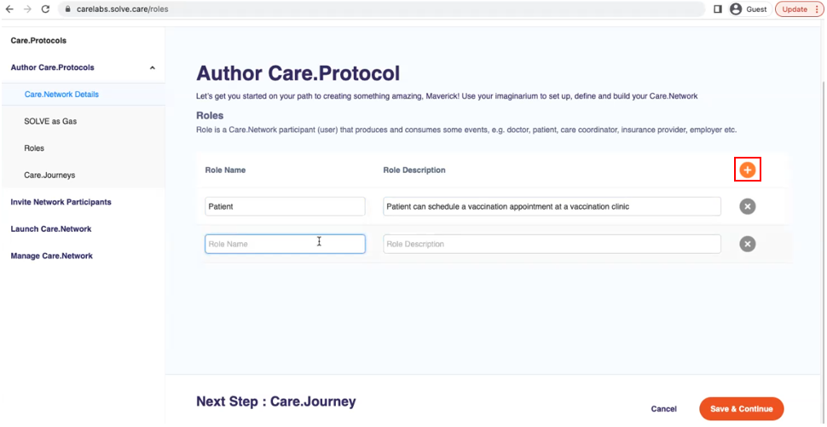Open Invite Network Participants section
Image resolution: width=827 pixels, height=427 pixels.
61,202
